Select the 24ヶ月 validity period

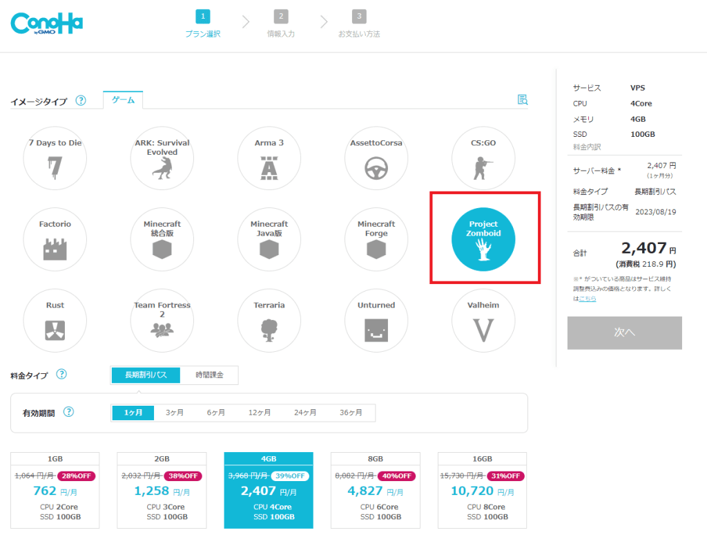pos(305,413)
